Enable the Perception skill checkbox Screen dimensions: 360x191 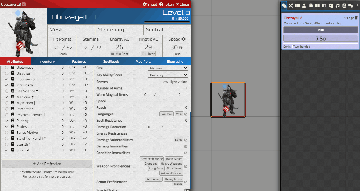(x=7, y=109)
